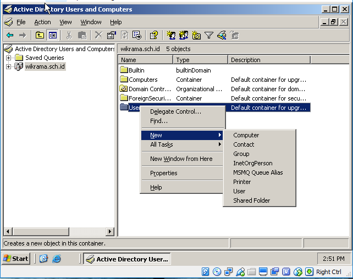The width and height of the screenshot is (353, 279).
Task: Open the Properties toolbar icon
Action: 112,35
